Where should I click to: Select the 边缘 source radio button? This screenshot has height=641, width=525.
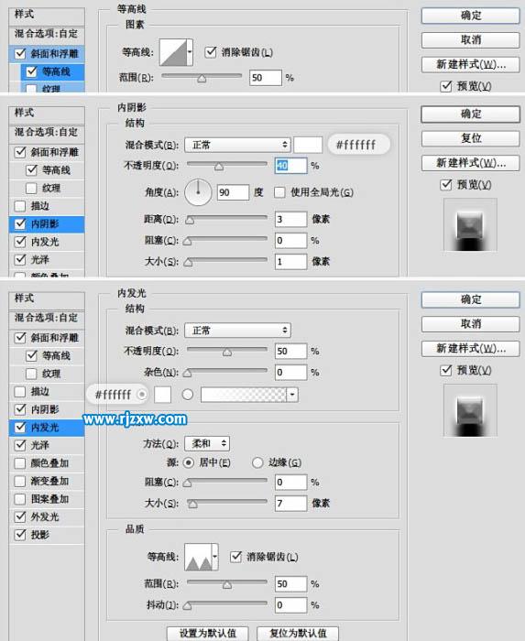[257, 462]
